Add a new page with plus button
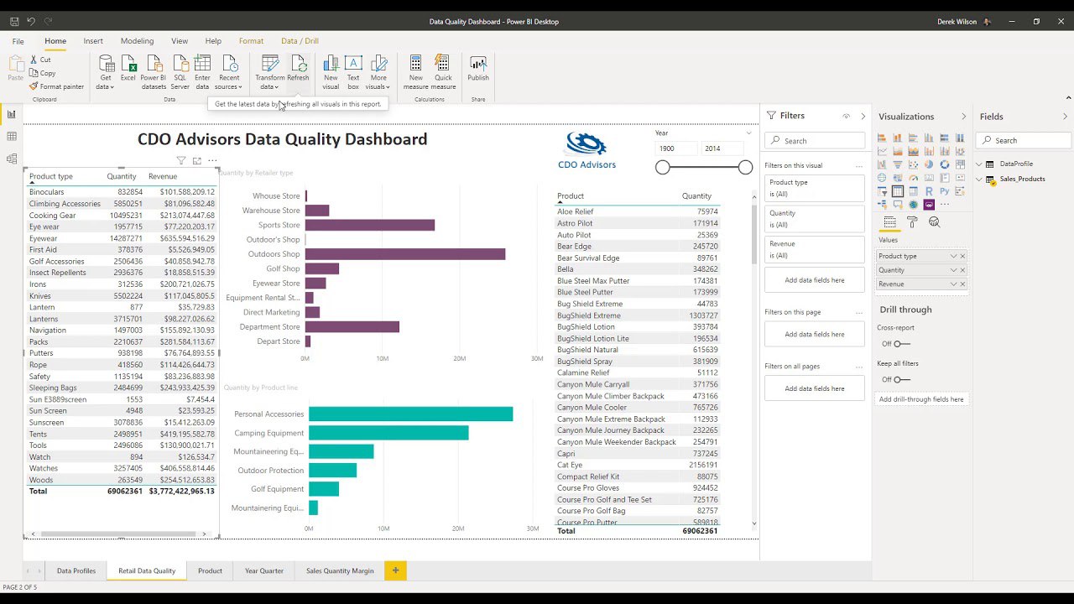Image resolution: width=1074 pixels, height=604 pixels. point(395,570)
